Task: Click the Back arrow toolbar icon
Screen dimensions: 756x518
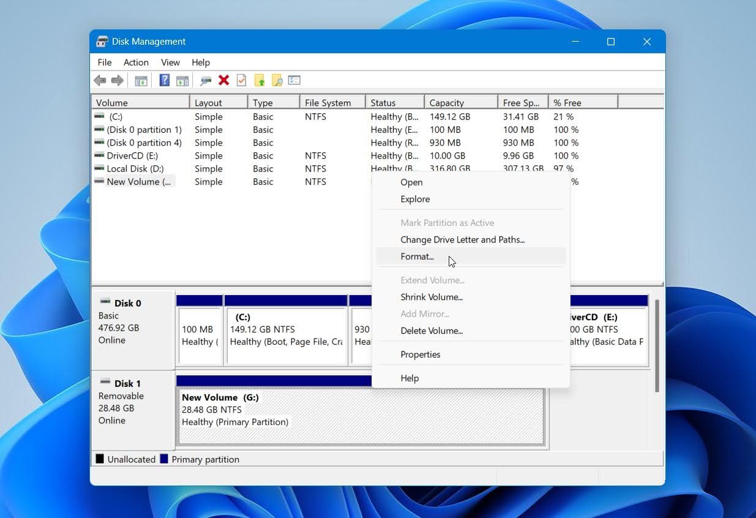Action: pos(100,80)
